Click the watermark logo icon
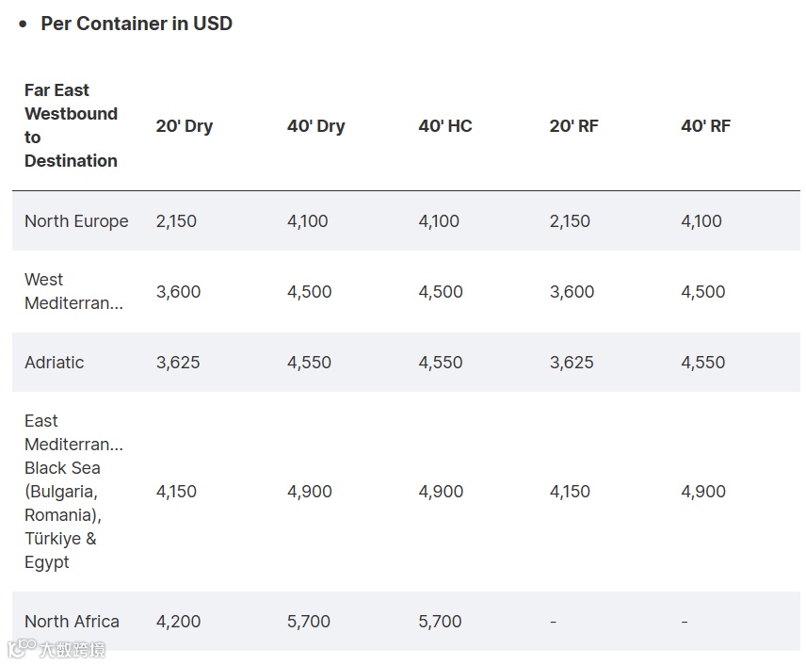Viewport: 806px width, 665px height. [x=21, y=648]
